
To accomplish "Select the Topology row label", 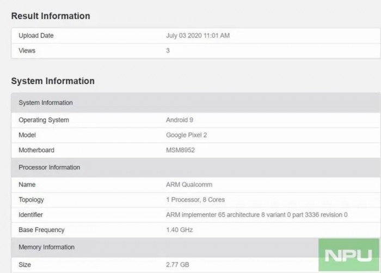I will pos(32,199).
